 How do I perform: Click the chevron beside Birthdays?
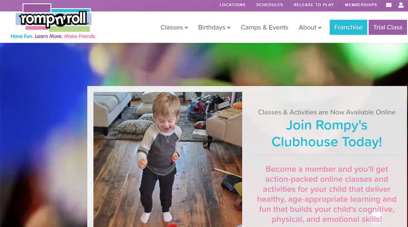point(229,28)
